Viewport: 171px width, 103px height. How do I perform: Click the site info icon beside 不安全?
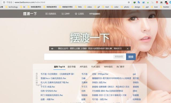tap(4, 2)
